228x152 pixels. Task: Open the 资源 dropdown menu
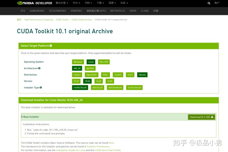[112, 3]
